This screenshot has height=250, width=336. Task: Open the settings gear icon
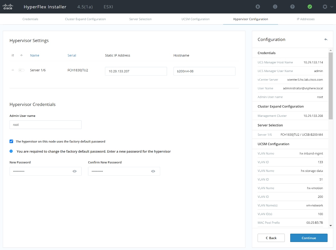coord(325,7)
